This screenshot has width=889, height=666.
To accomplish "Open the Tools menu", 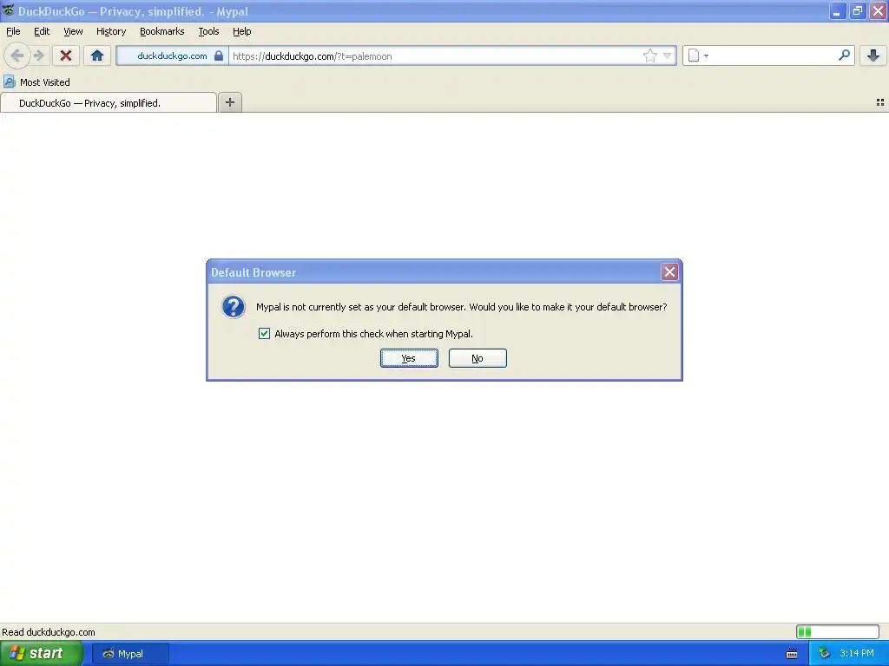I will click(x=208, y=31).
